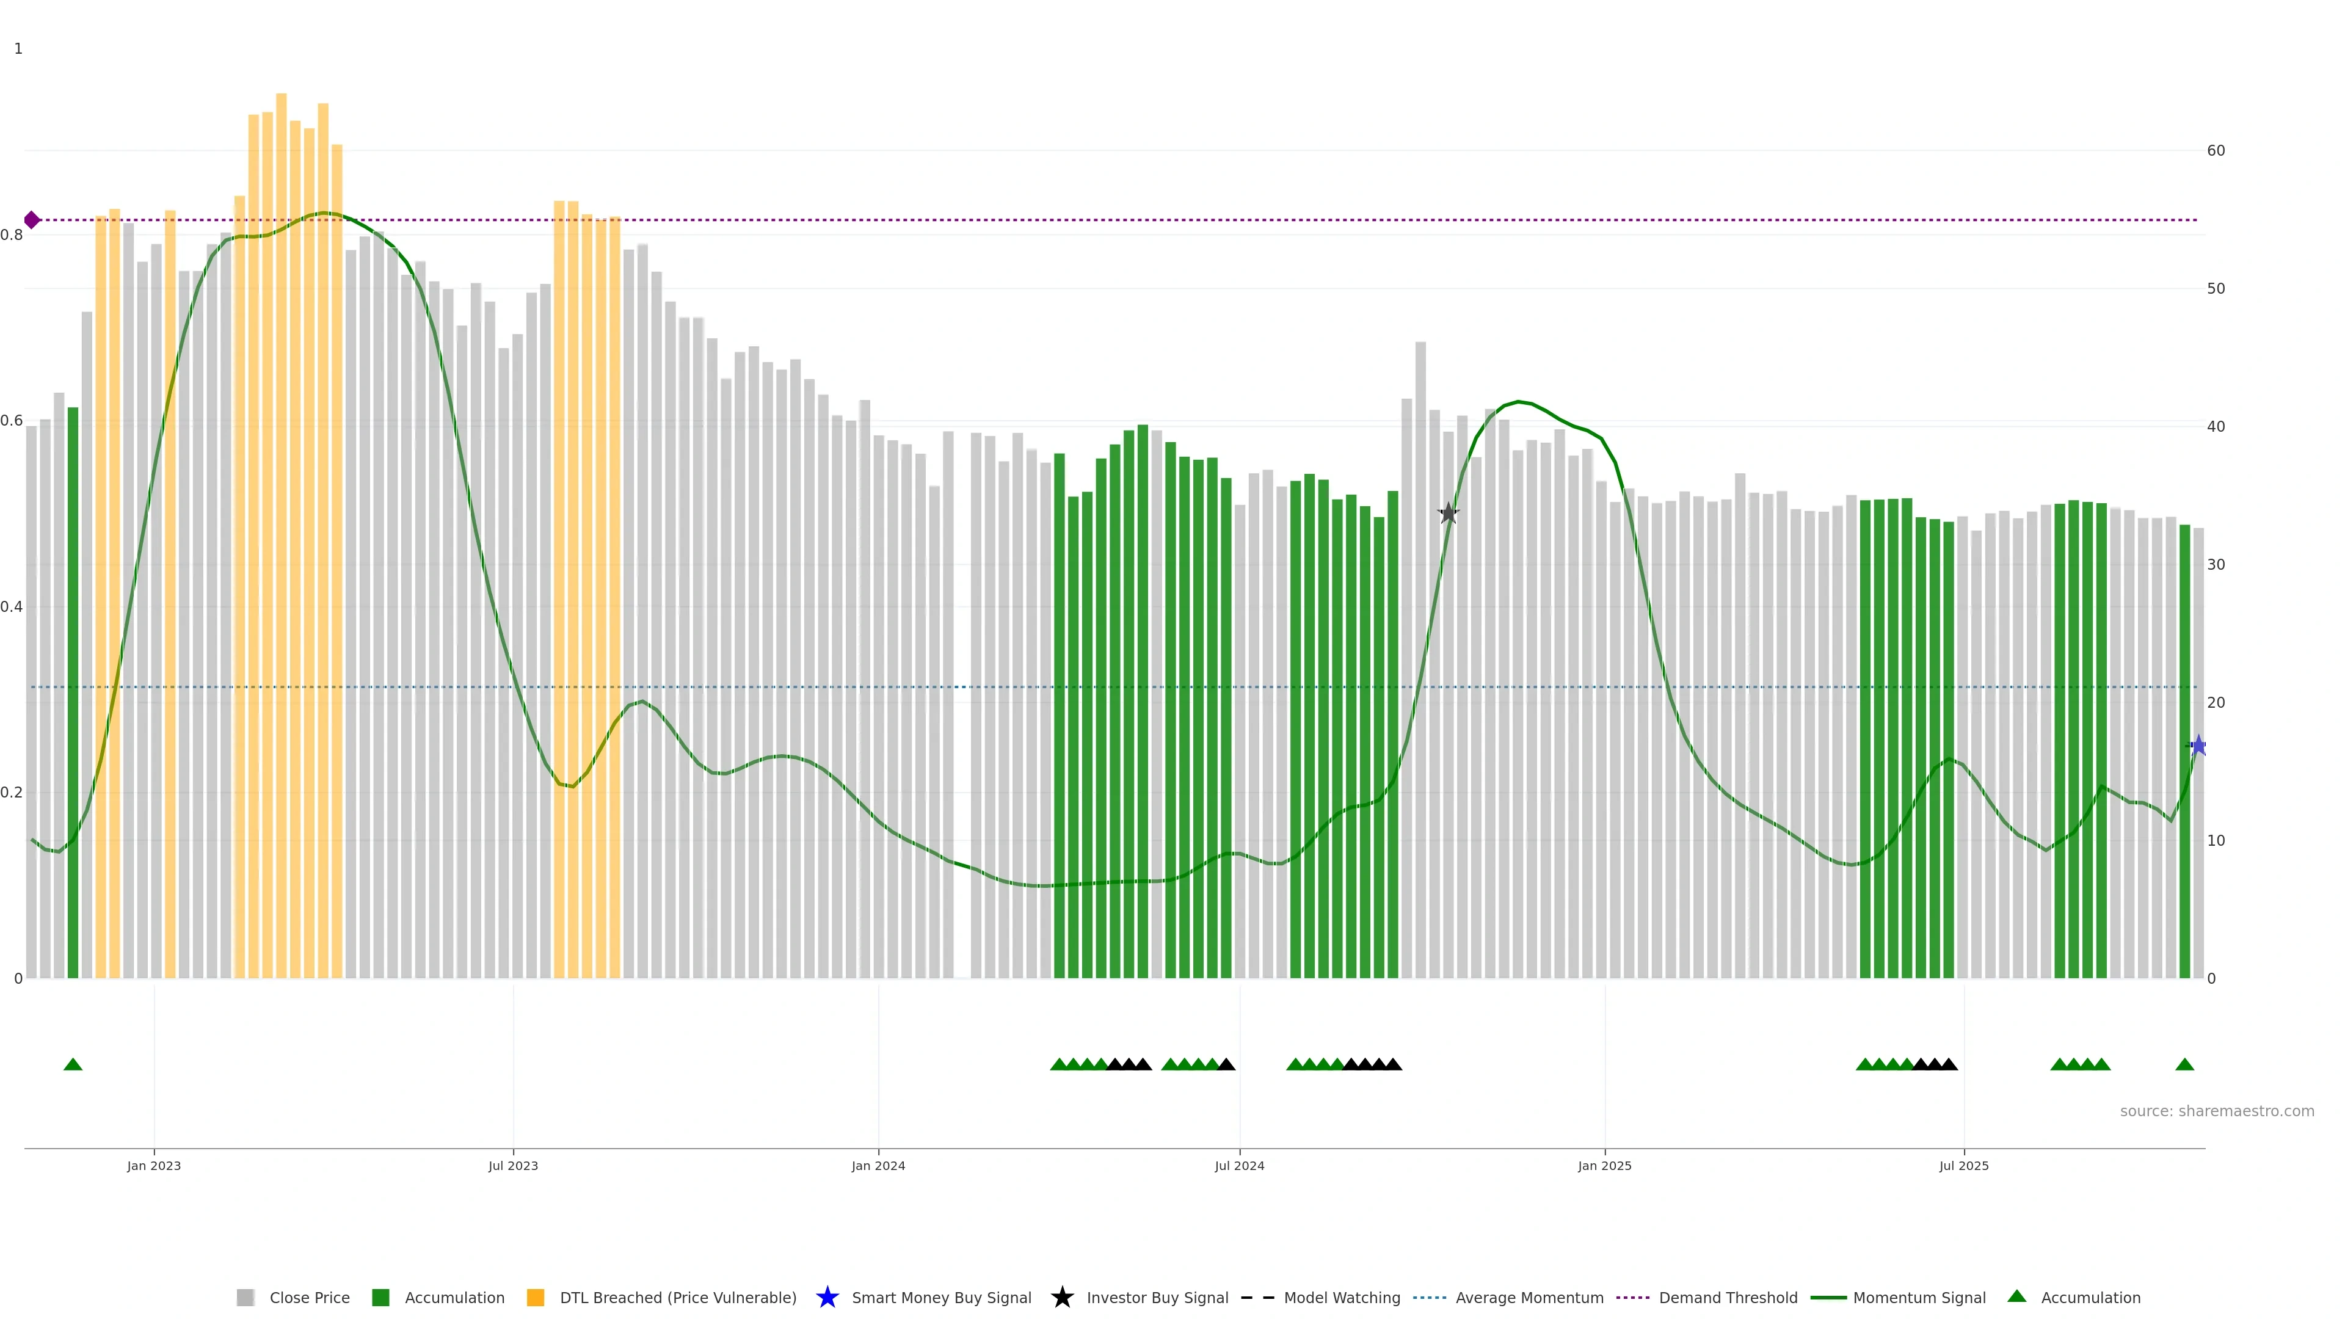Click the blue star at momentum line end
Screen dimensions: 2345x1319
click(x=2198, y=746)
